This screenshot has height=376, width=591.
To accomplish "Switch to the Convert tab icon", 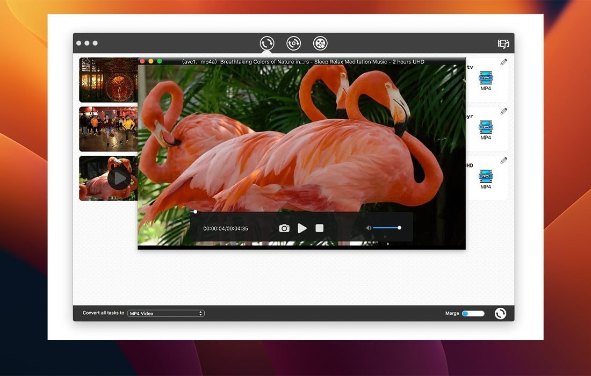I will click(267, 44).
